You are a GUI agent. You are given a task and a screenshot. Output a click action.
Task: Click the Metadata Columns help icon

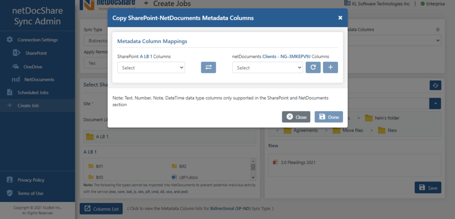[438, 30]
